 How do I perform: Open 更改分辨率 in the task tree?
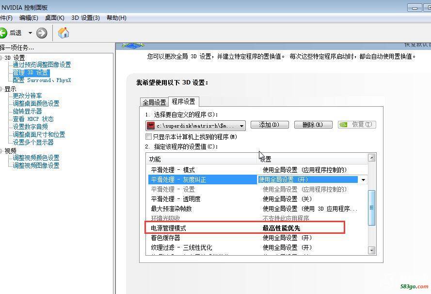pyautogui.click(x=27, y=96)
